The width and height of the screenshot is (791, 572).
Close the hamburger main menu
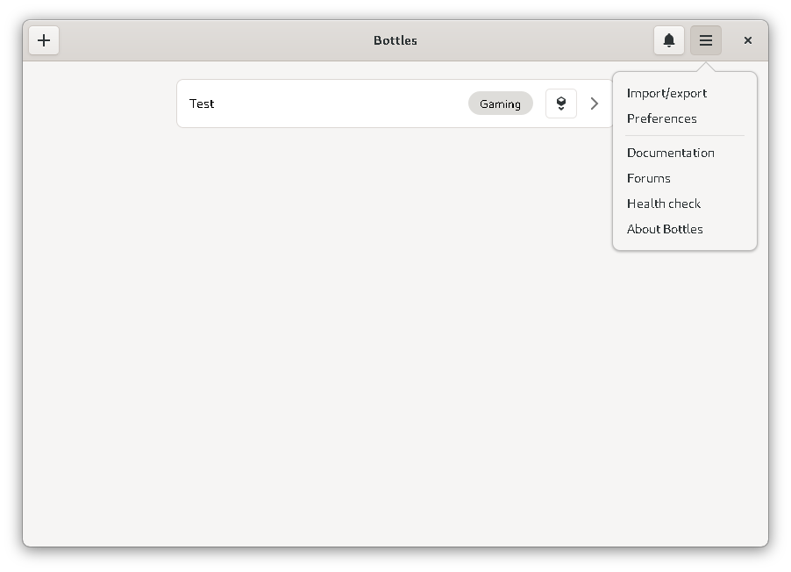click(706, 40)
